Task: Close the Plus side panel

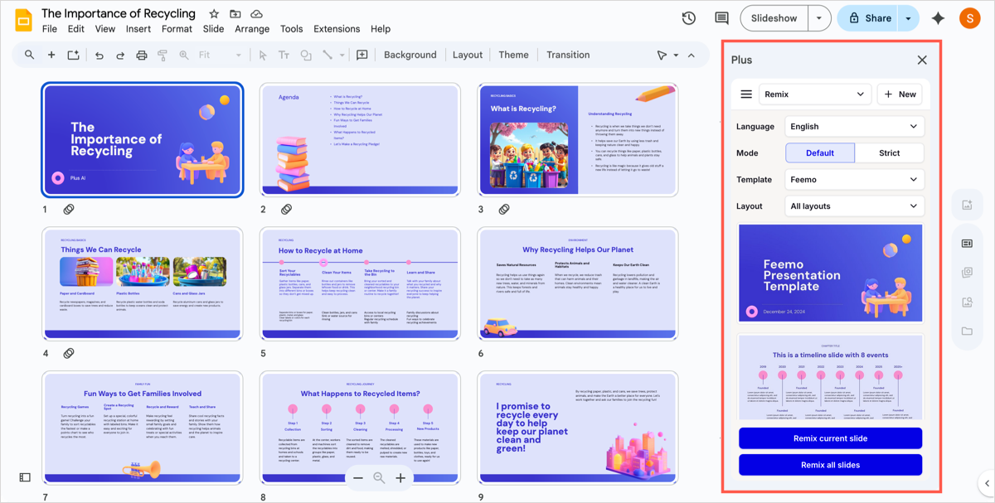Action: pyautogui.click(x=922, y=60)
